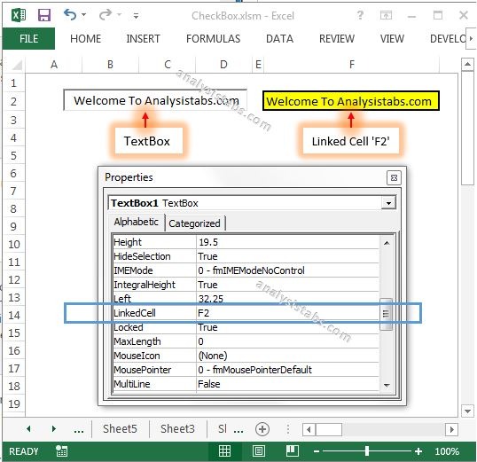477x462 pixels.
Task: Open the undo history dropdown arrow
Action: coord(83,14)
